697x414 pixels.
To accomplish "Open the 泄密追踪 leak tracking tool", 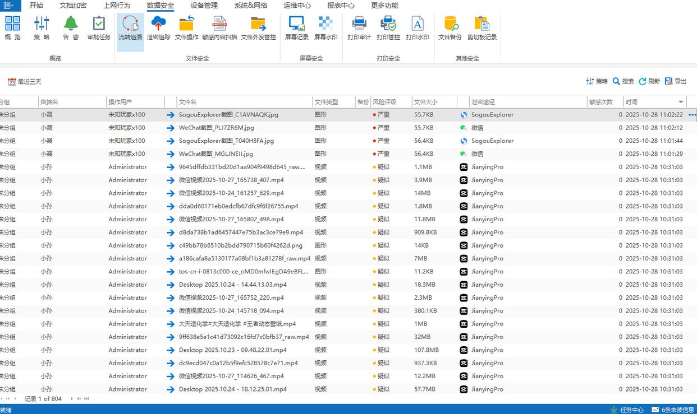I will coord(158,28).
